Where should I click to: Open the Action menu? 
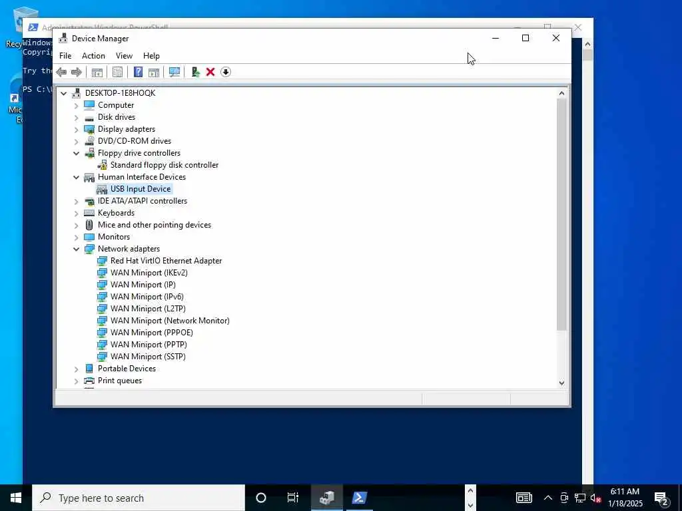coord(93,56)
